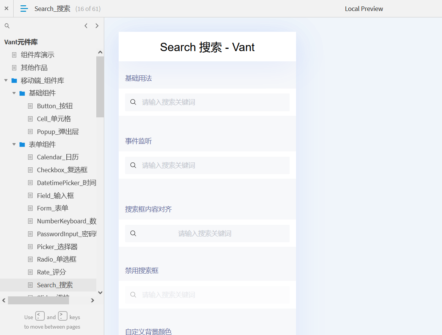Go to next page with right chevron
Image resolution: width=442 pixels, height=335 pixels.
coord(97,26)
